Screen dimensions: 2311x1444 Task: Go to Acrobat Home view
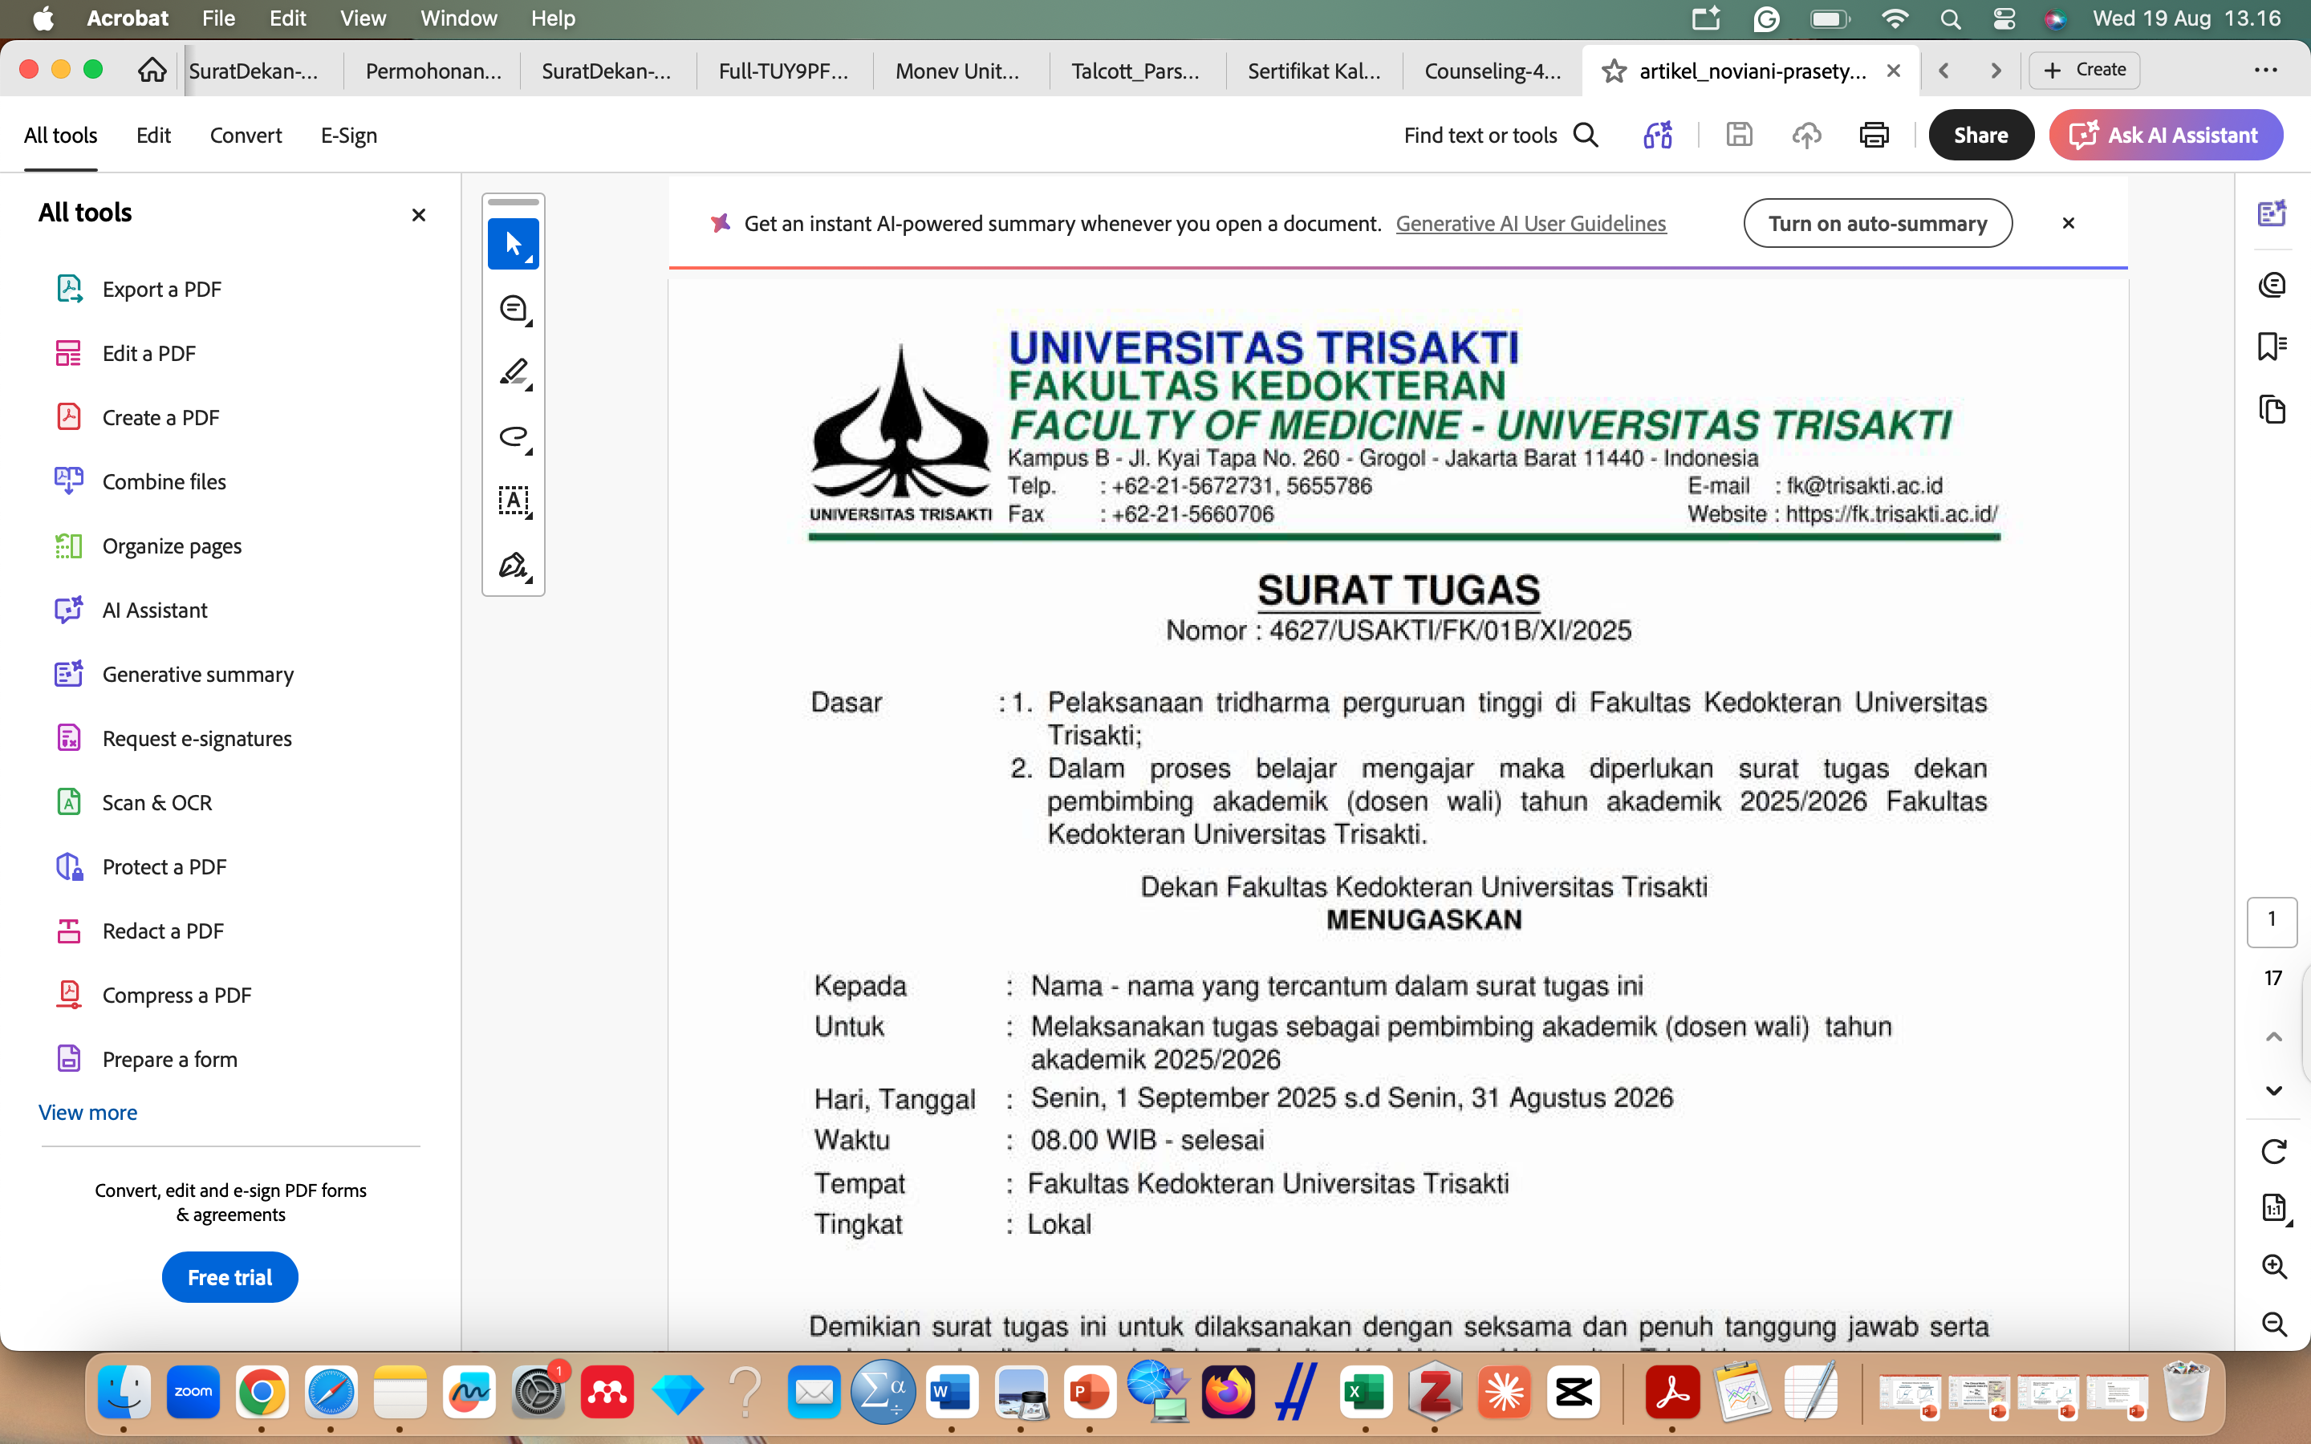pos(152,70)
